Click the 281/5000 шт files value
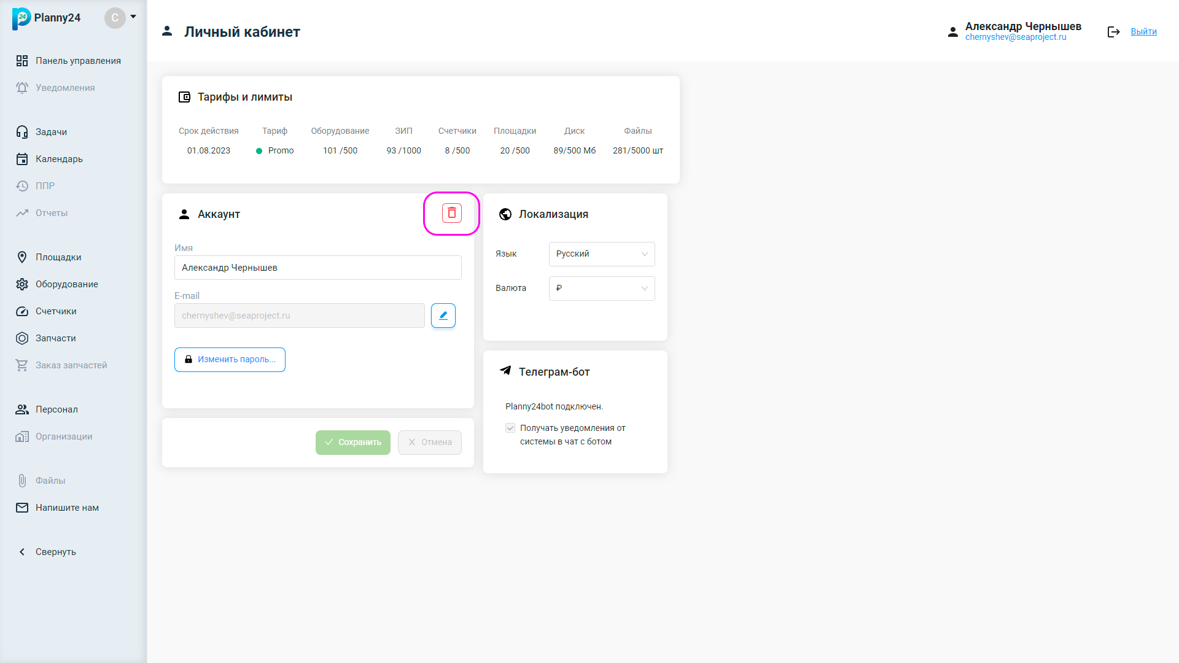1179x663 pixels. [x=638, y=150]
